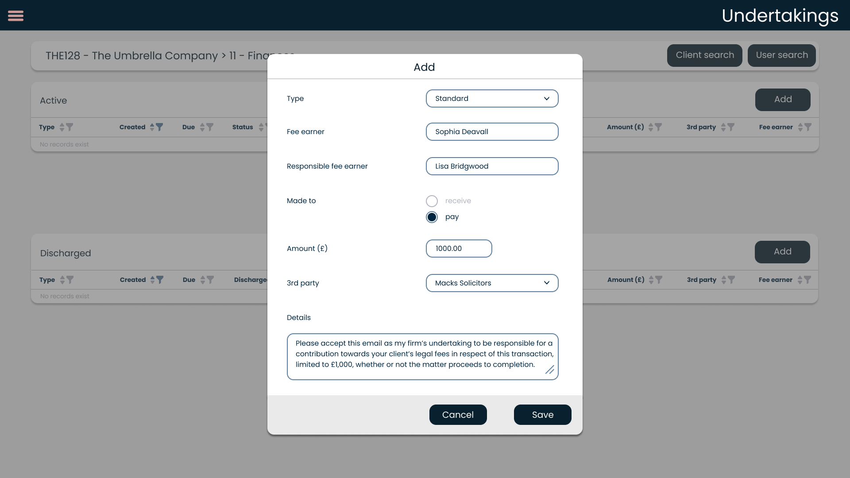Sort Discharged table by Created column
The height and width of the screenshot is (478, 850).
[x=152, y=280]
